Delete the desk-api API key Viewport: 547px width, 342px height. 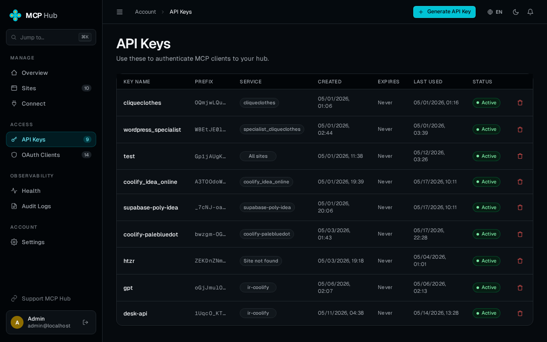(x=520, y=313)
